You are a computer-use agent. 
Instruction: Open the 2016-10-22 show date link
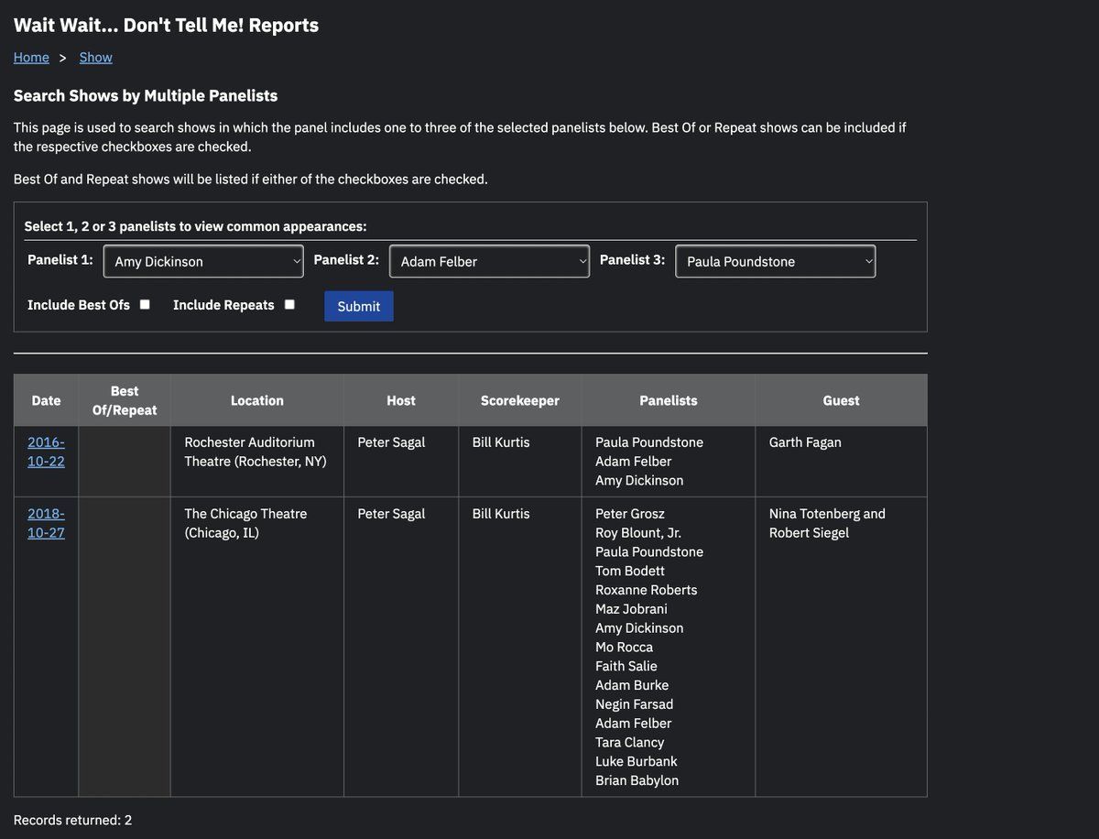point(46,452)
